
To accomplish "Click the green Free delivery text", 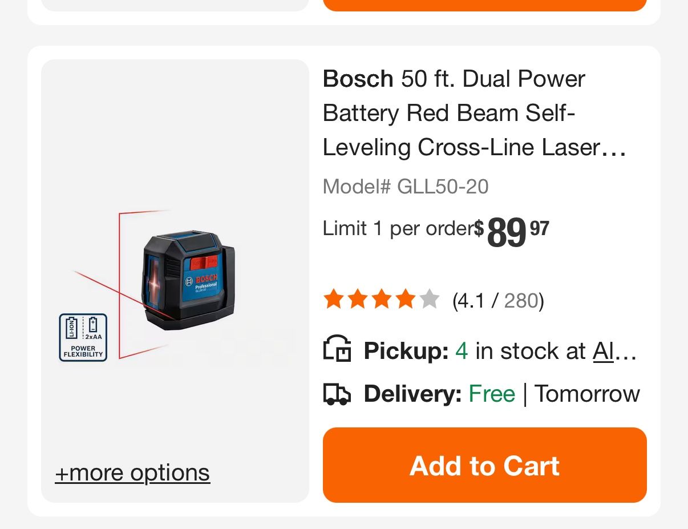I will (491, 394).
